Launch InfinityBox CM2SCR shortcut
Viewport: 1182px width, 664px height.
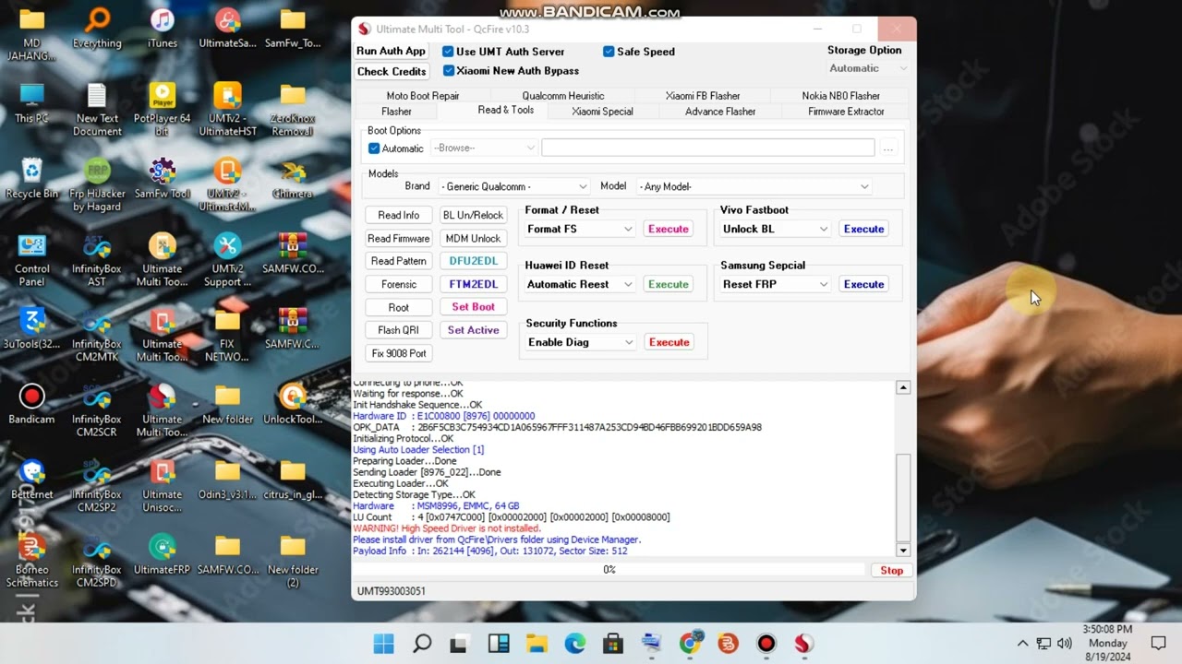(x=97, y=410)
